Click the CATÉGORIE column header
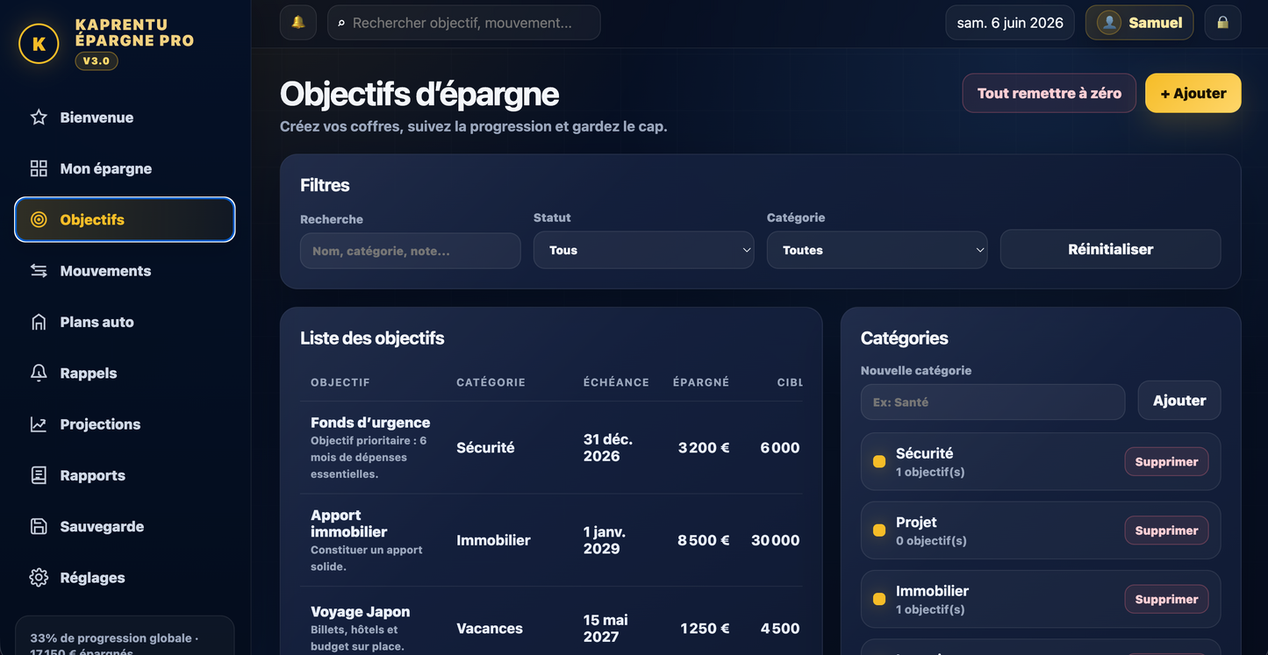 (x=491, y=382)
